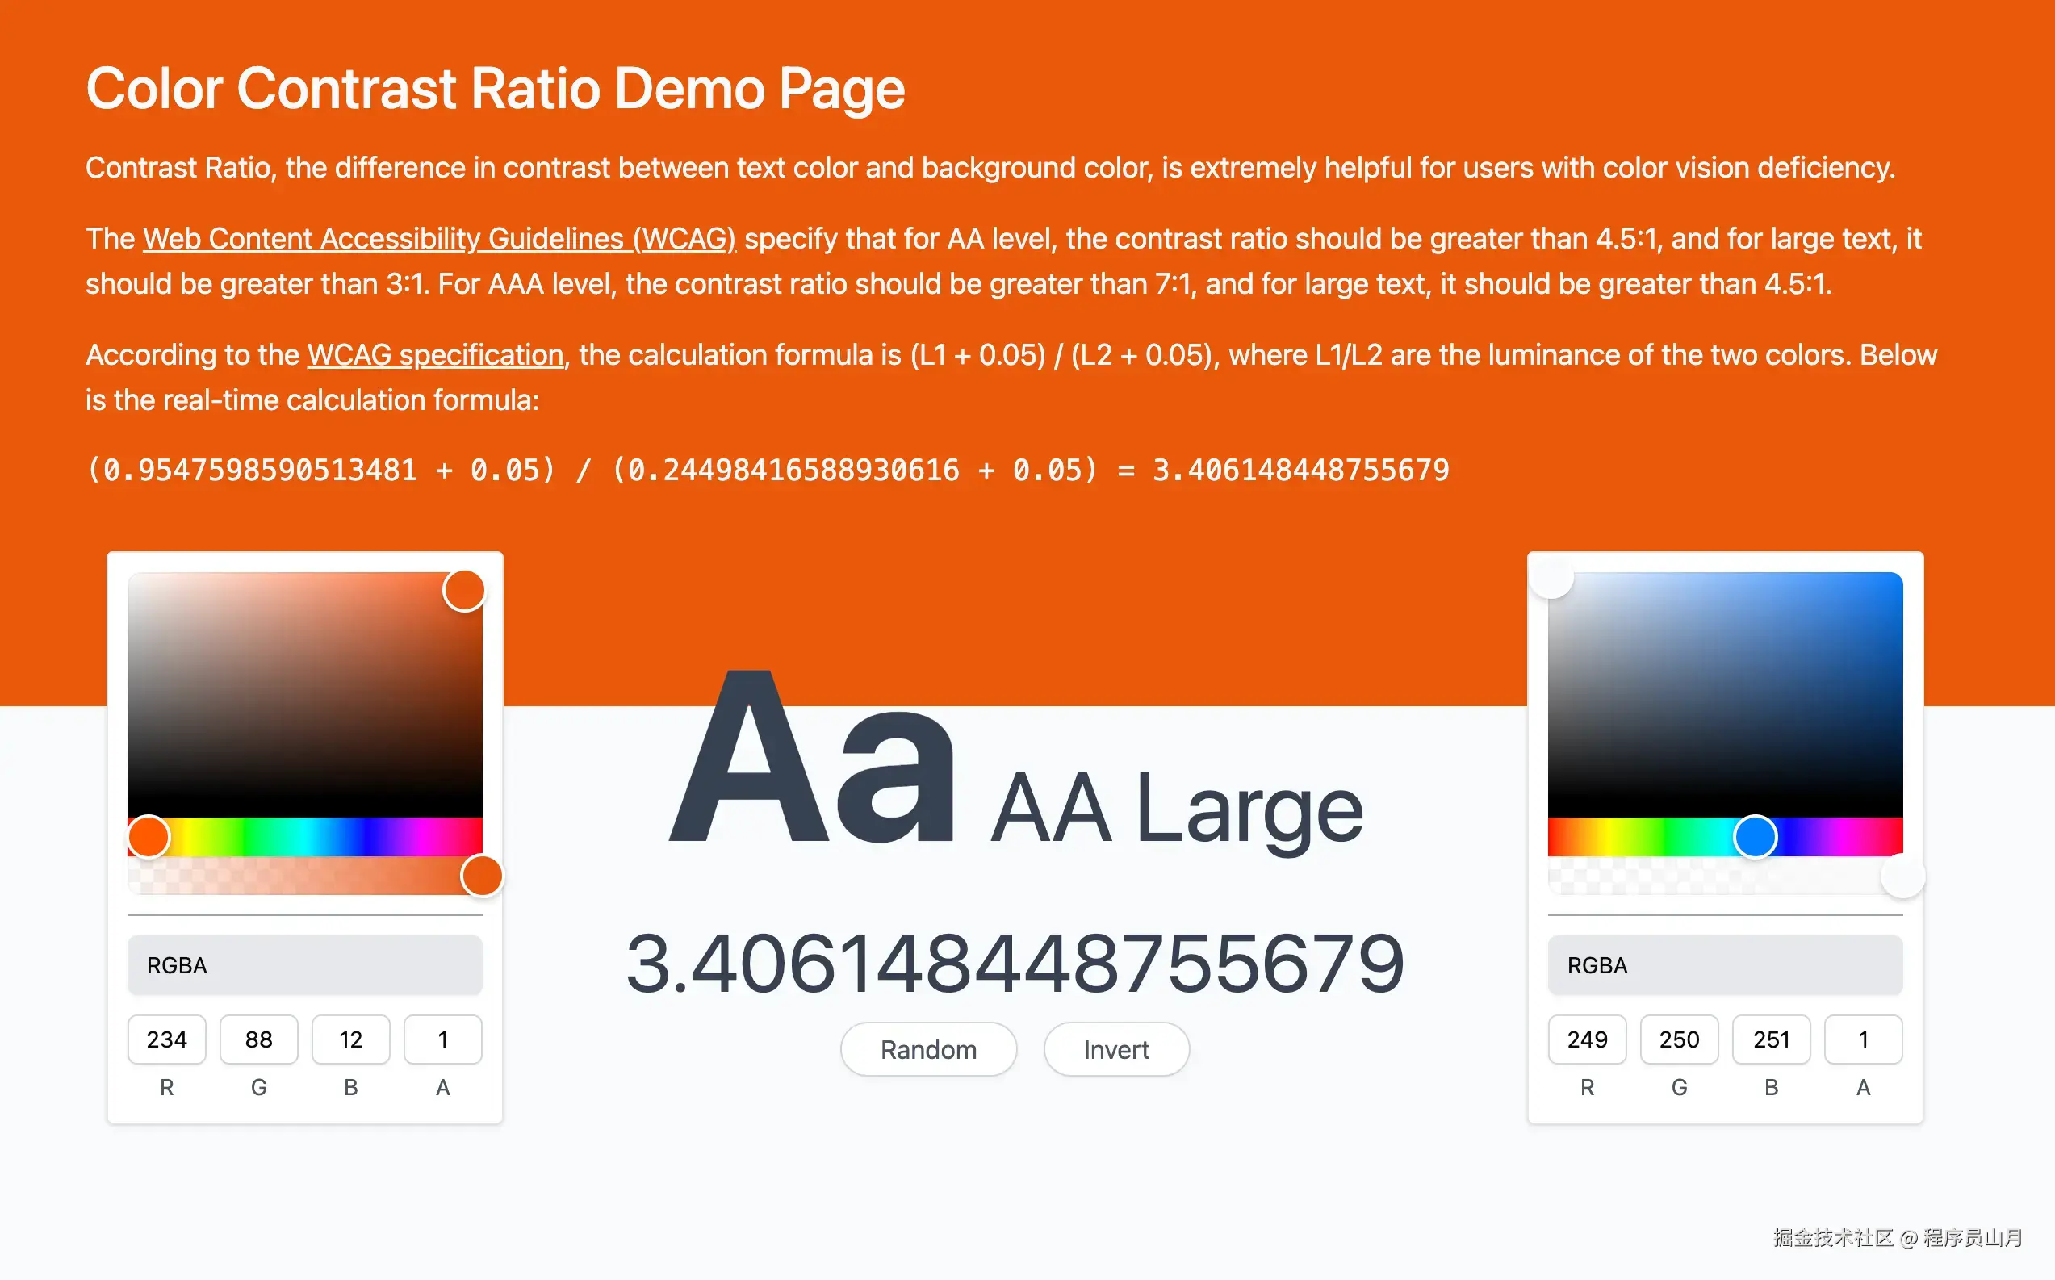
Task: Click the right picker's blue value field 251
Action: tap(1771, 1039)
